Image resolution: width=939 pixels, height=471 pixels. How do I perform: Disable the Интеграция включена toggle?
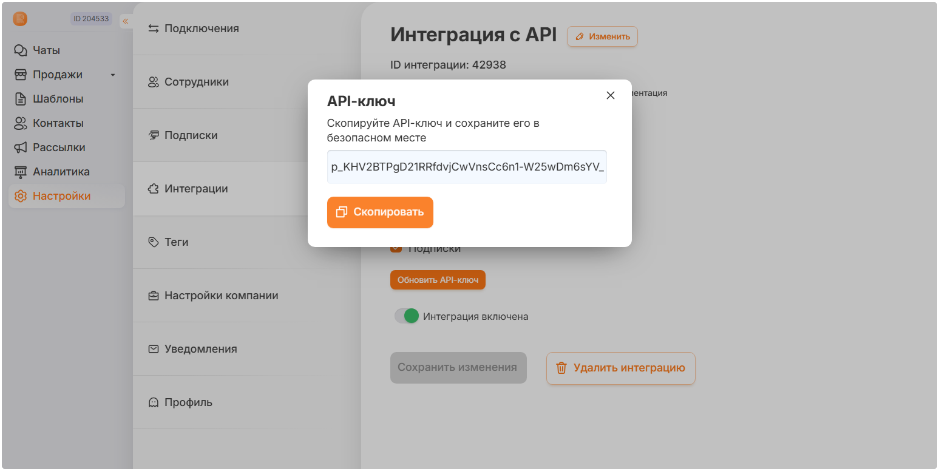[405, 316]
